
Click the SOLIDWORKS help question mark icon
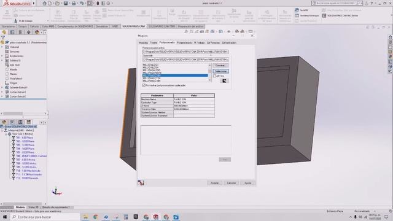[x=372, y=3]
